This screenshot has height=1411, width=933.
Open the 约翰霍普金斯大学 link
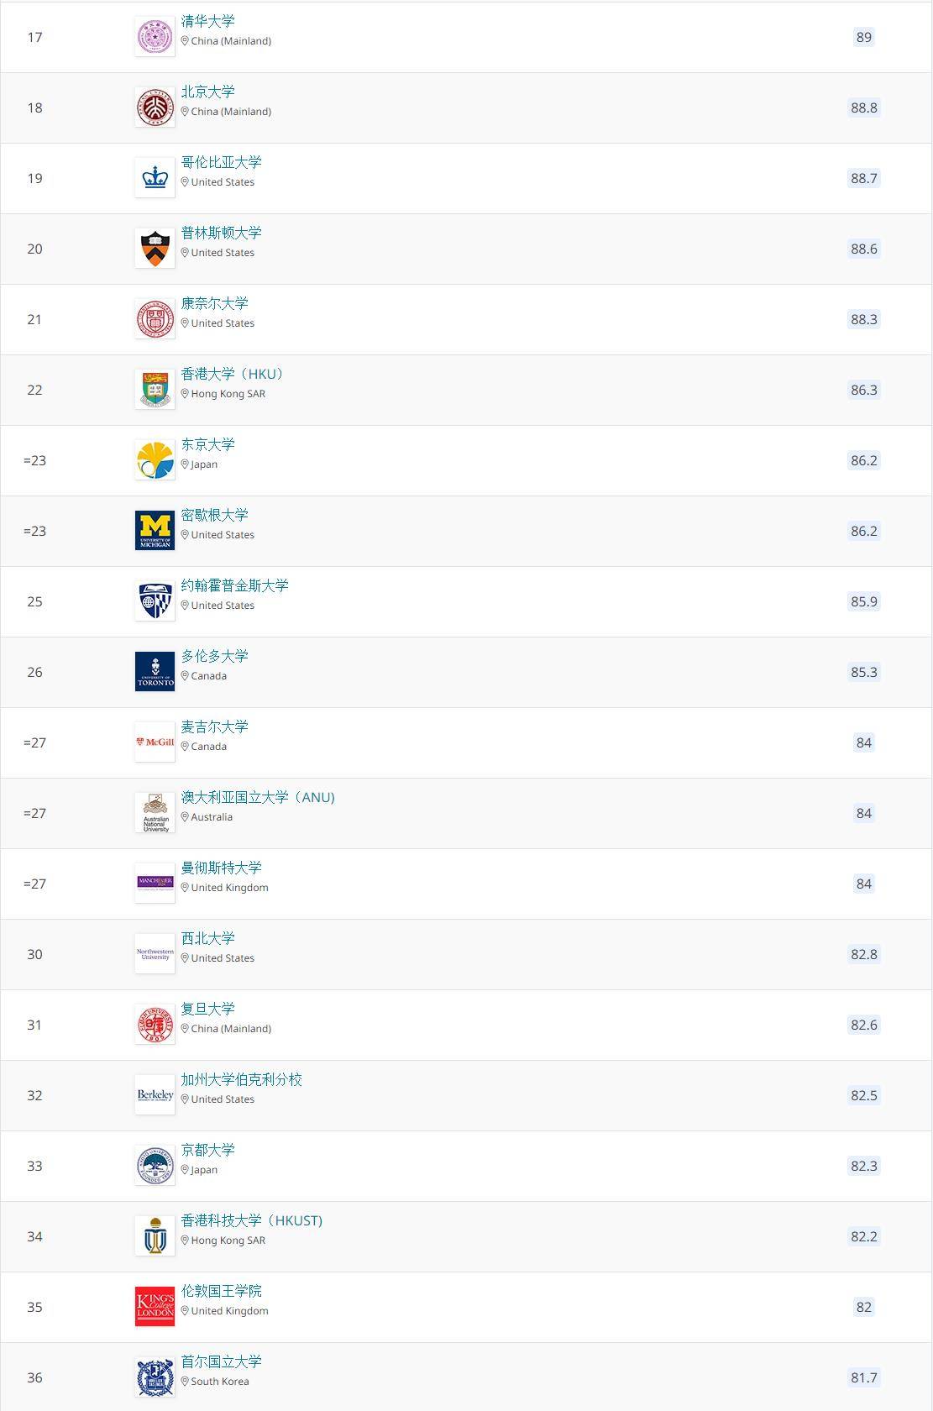[235, 585]
